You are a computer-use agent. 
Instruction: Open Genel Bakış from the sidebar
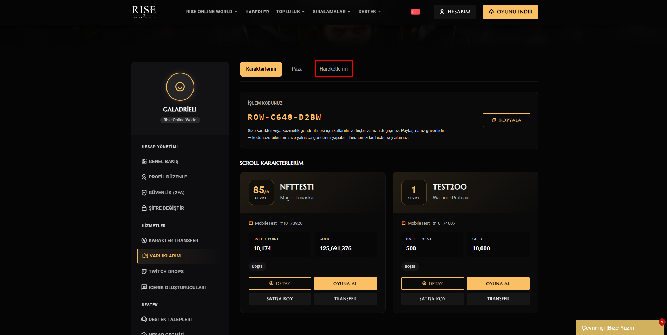160,162
